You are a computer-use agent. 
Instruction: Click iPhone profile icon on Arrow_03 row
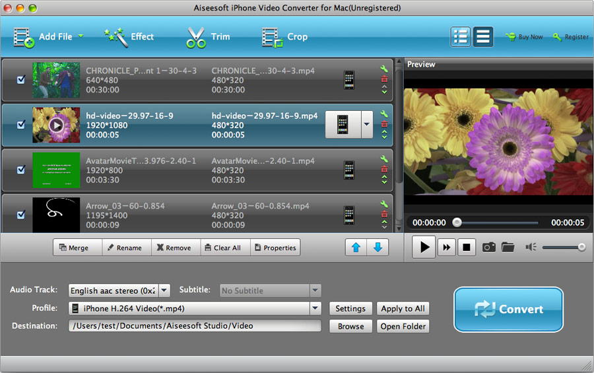point(349,215)
